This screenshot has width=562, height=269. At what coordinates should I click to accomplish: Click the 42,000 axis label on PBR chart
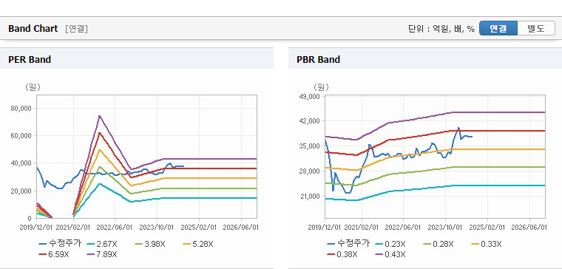click(x=311, y=120)
